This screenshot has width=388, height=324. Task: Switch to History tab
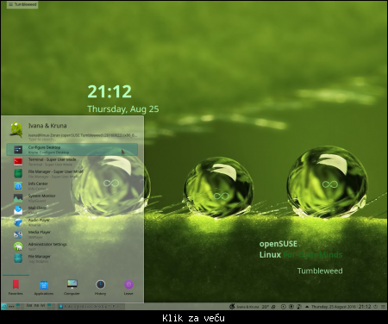[x=100, y=288]
